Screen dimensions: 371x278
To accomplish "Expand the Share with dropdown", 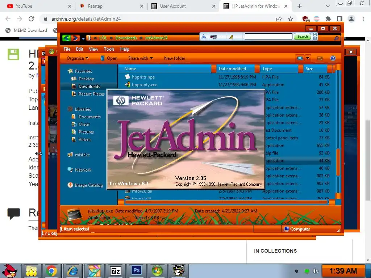I will click(141, 58).
